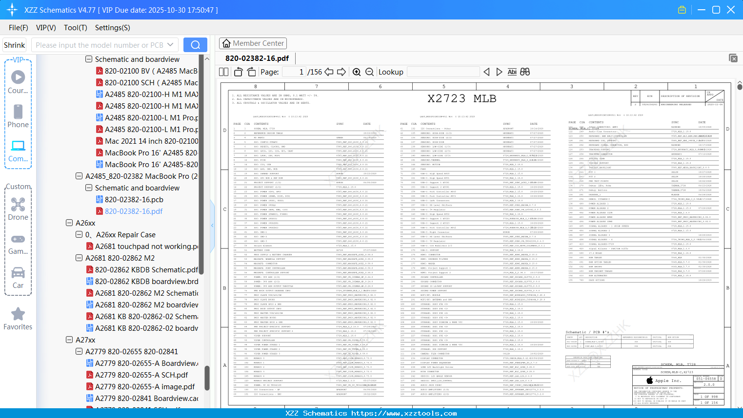Find next lookup match
Image resolution: width=743 pixels, height=418 pixels.
499,72
